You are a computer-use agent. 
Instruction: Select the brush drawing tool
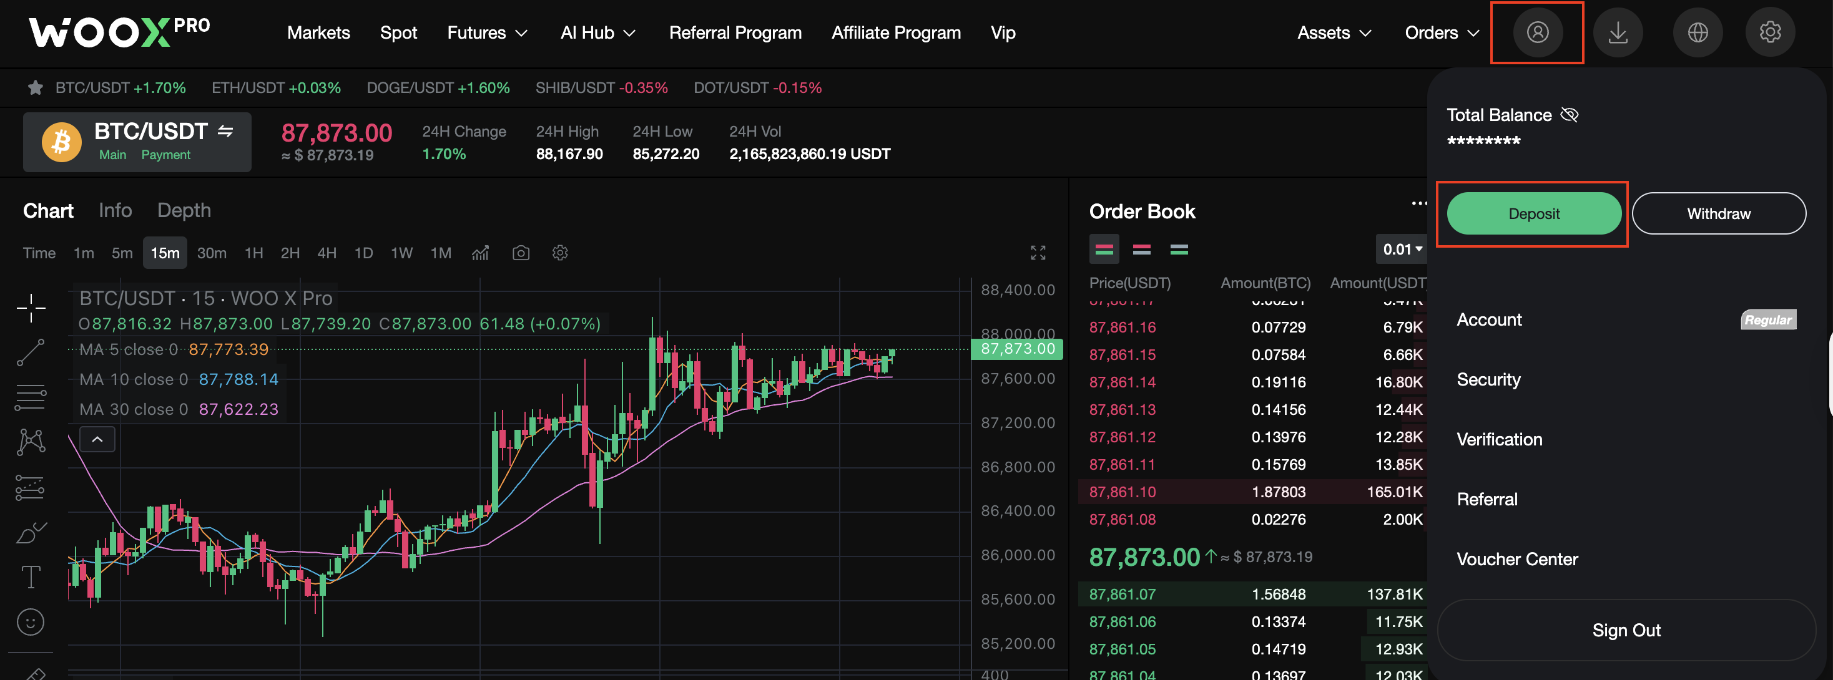[31, 532]
